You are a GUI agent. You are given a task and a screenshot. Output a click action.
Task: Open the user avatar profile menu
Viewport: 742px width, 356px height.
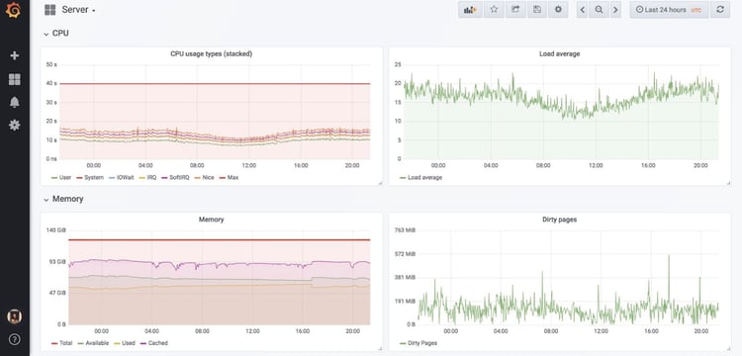coord(15,316)
